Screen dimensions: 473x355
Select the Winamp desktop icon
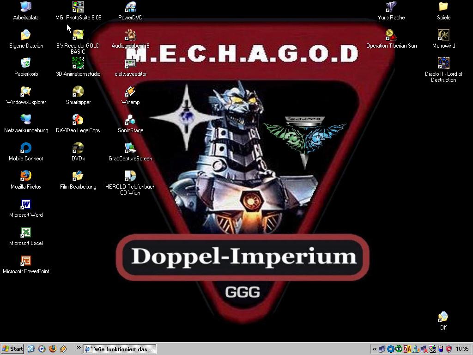[x=130, y=92]
